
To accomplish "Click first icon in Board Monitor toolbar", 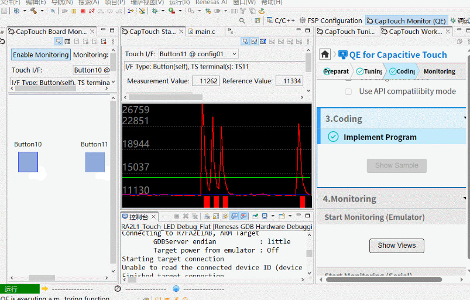I will [x=59, y=42].
